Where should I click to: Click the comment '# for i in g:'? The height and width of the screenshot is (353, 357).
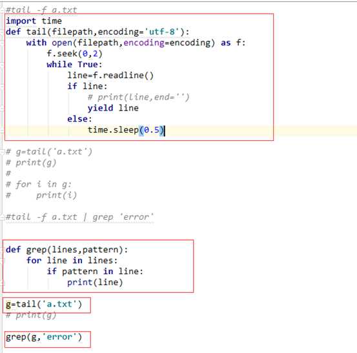[x=39, y=184]
